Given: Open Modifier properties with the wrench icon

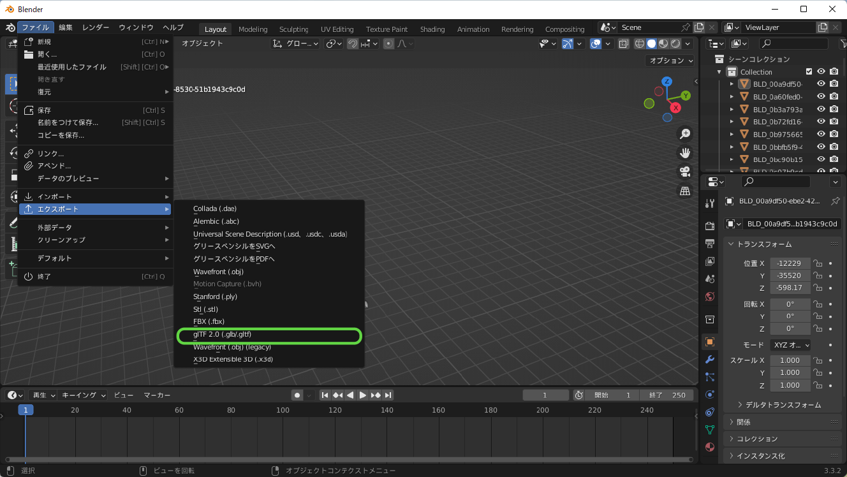Looking at the screenshot, I should click(709, 360).
